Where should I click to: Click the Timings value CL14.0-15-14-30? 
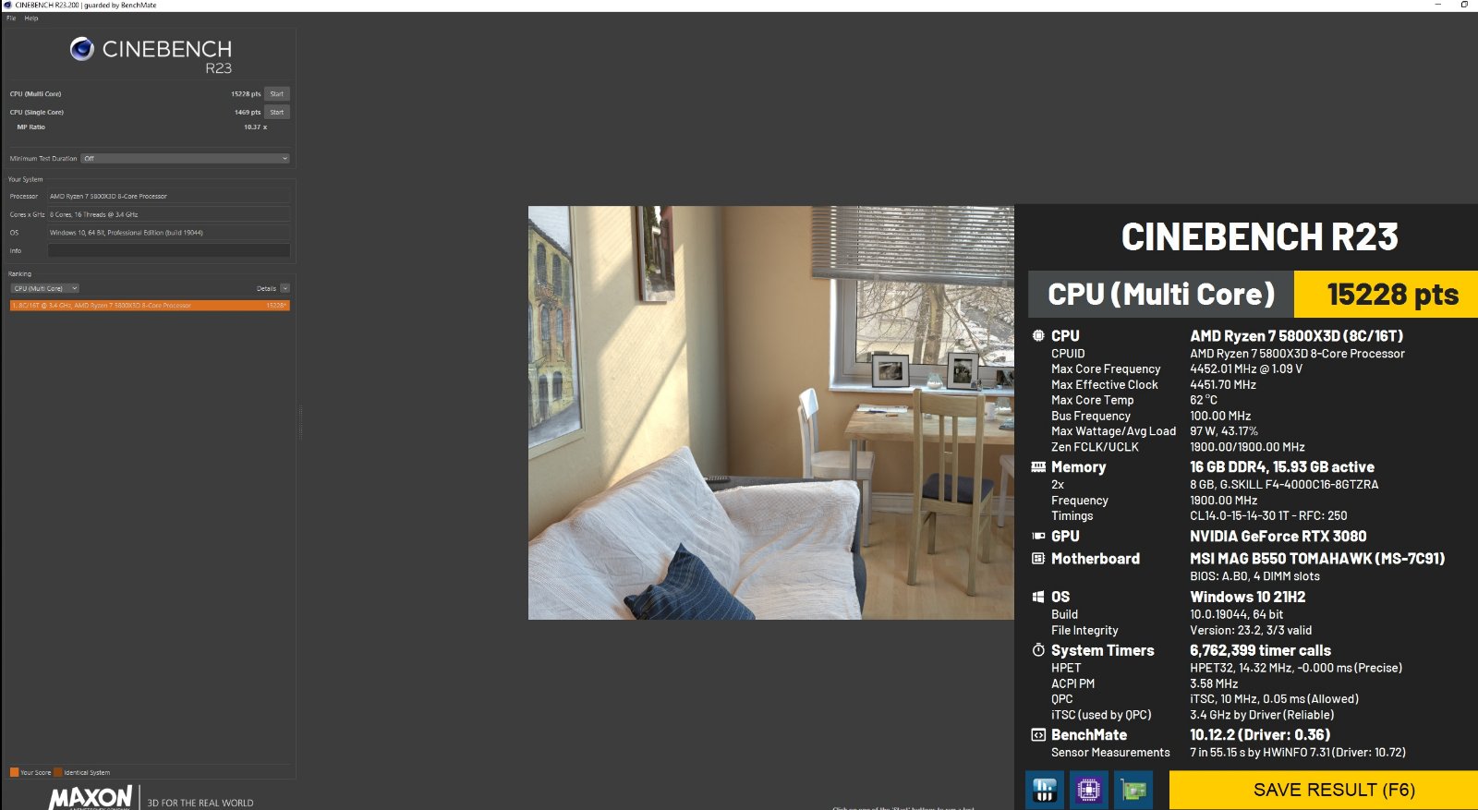[1268, 516]
